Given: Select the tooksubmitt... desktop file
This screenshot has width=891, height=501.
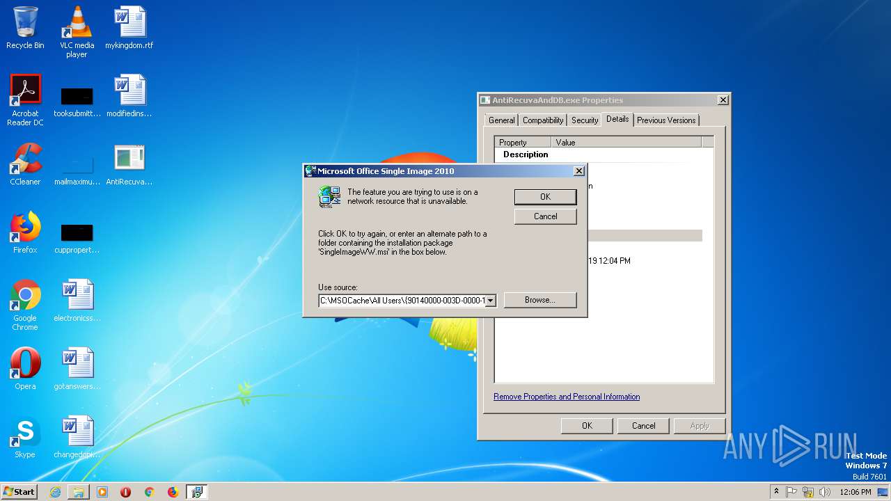Looking at the screenshot, I should point(77,100).
